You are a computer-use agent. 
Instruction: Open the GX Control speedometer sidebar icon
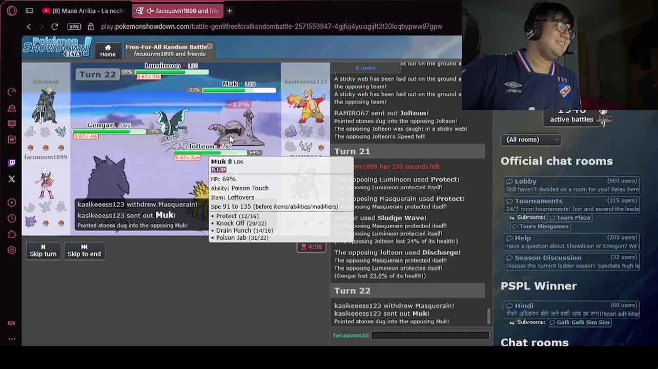pos(12,92)
